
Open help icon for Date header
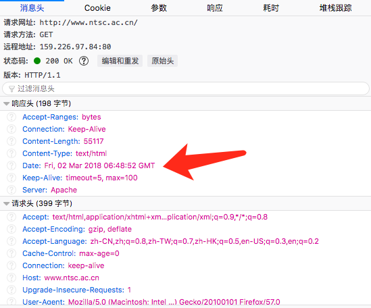point(11,165)
